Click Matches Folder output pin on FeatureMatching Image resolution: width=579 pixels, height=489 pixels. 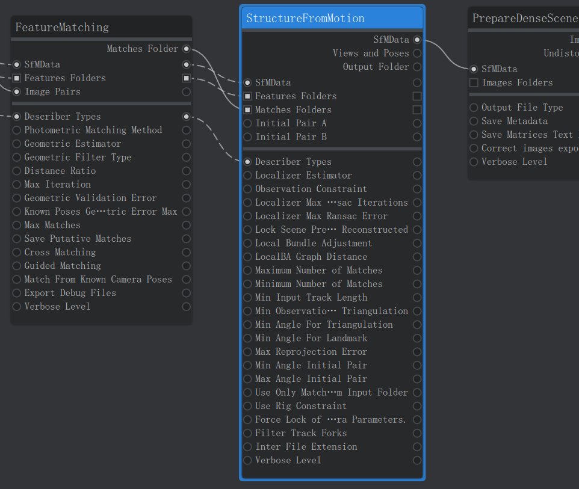[187, 49]
